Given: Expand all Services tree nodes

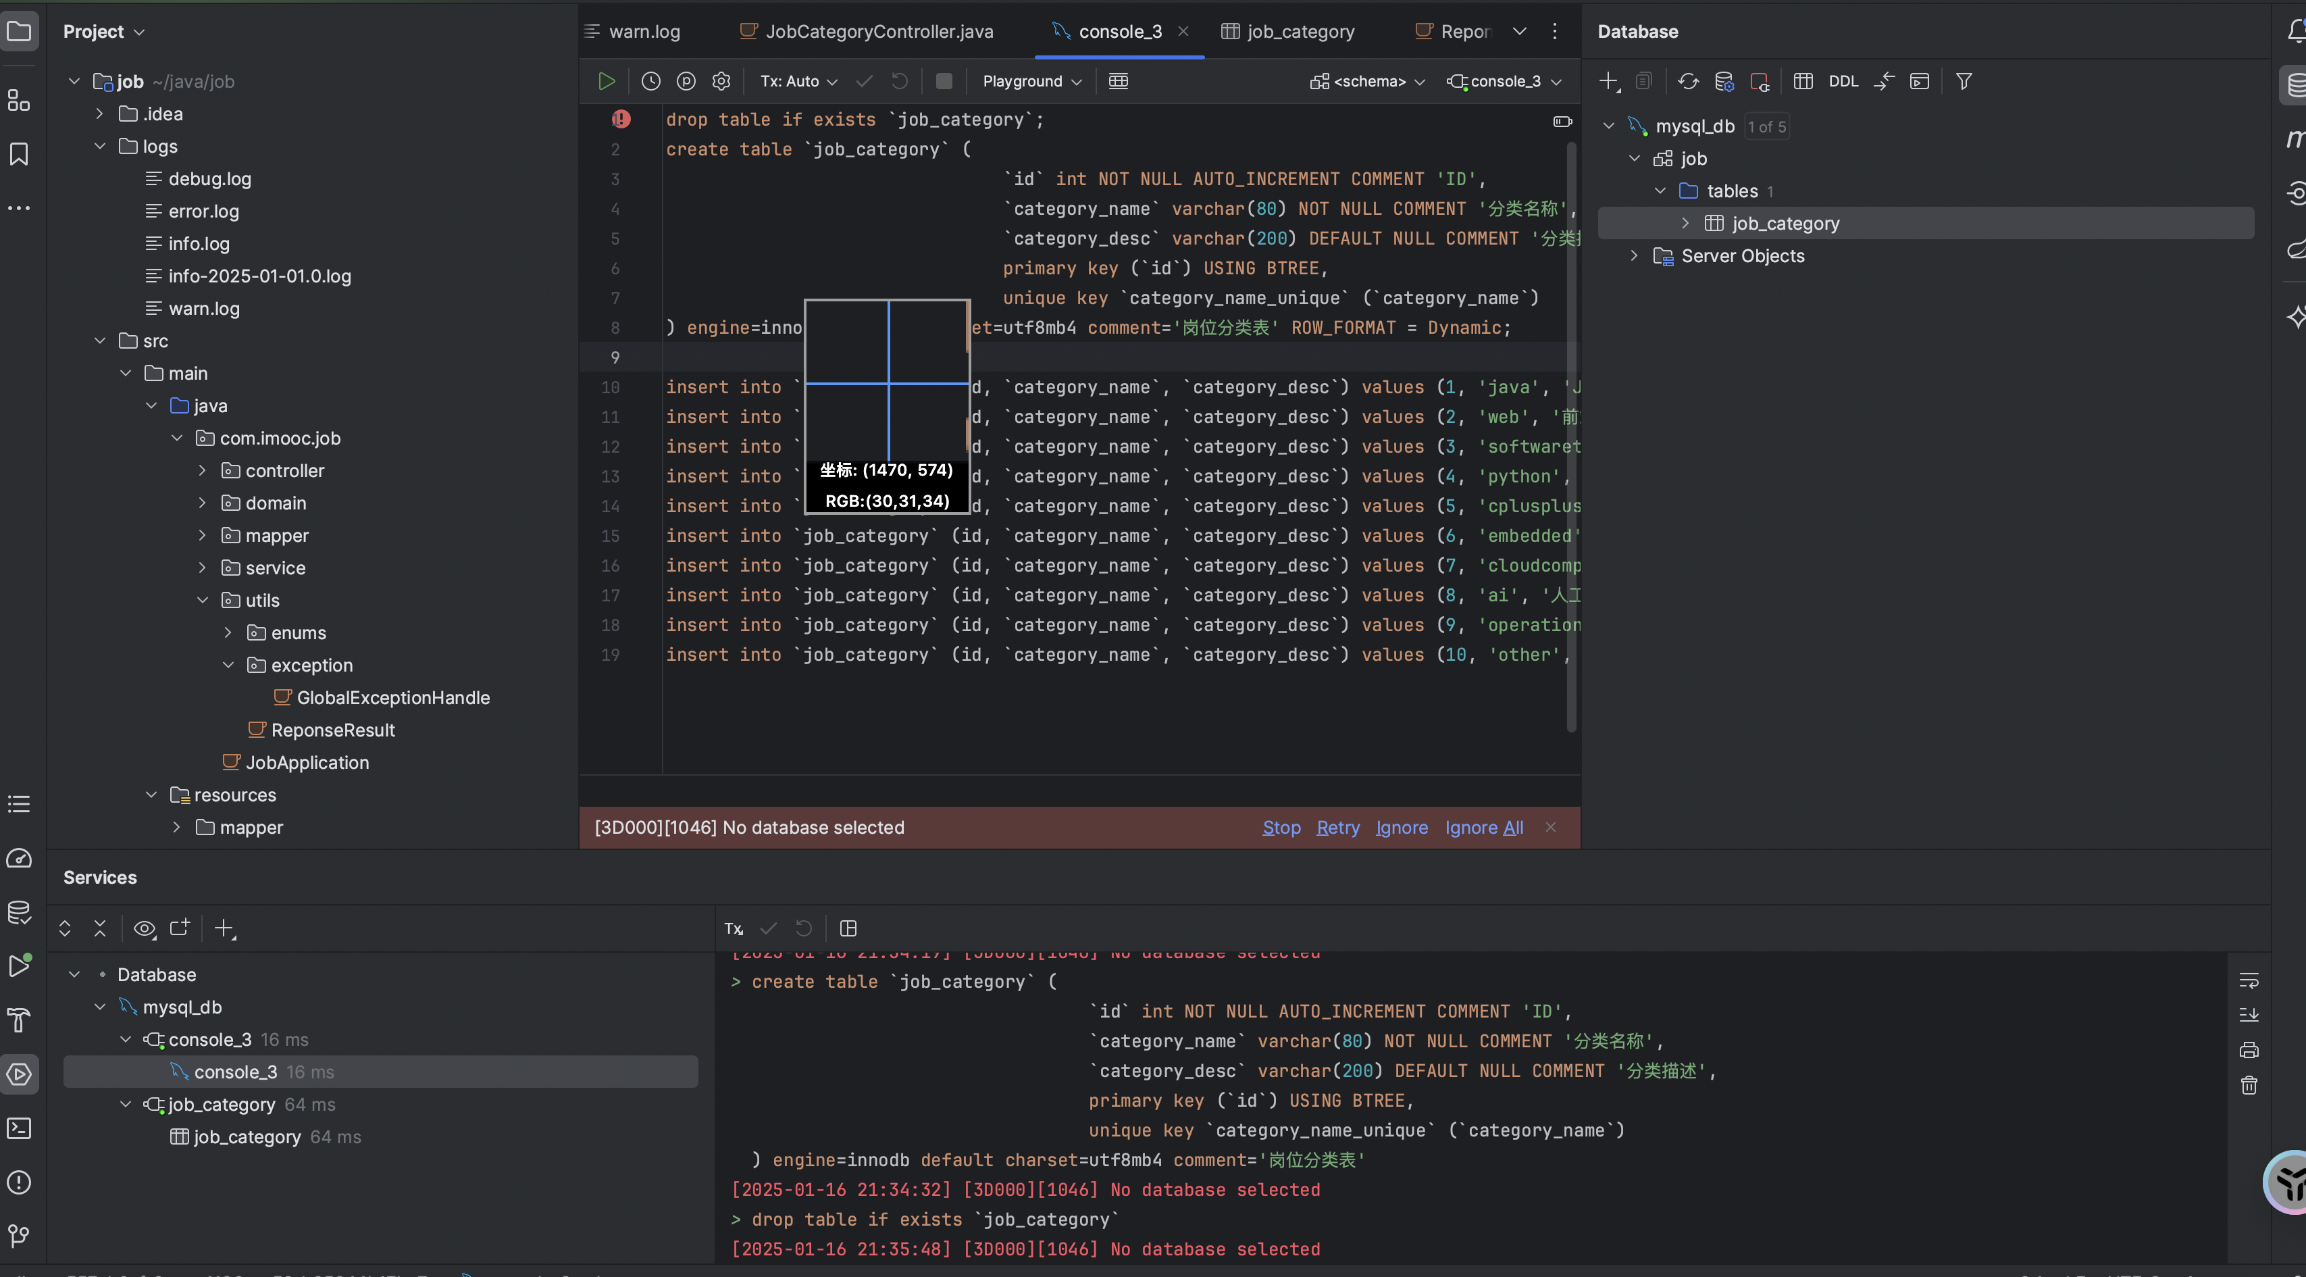Looking at the screenshot, I should pos(64,928).
